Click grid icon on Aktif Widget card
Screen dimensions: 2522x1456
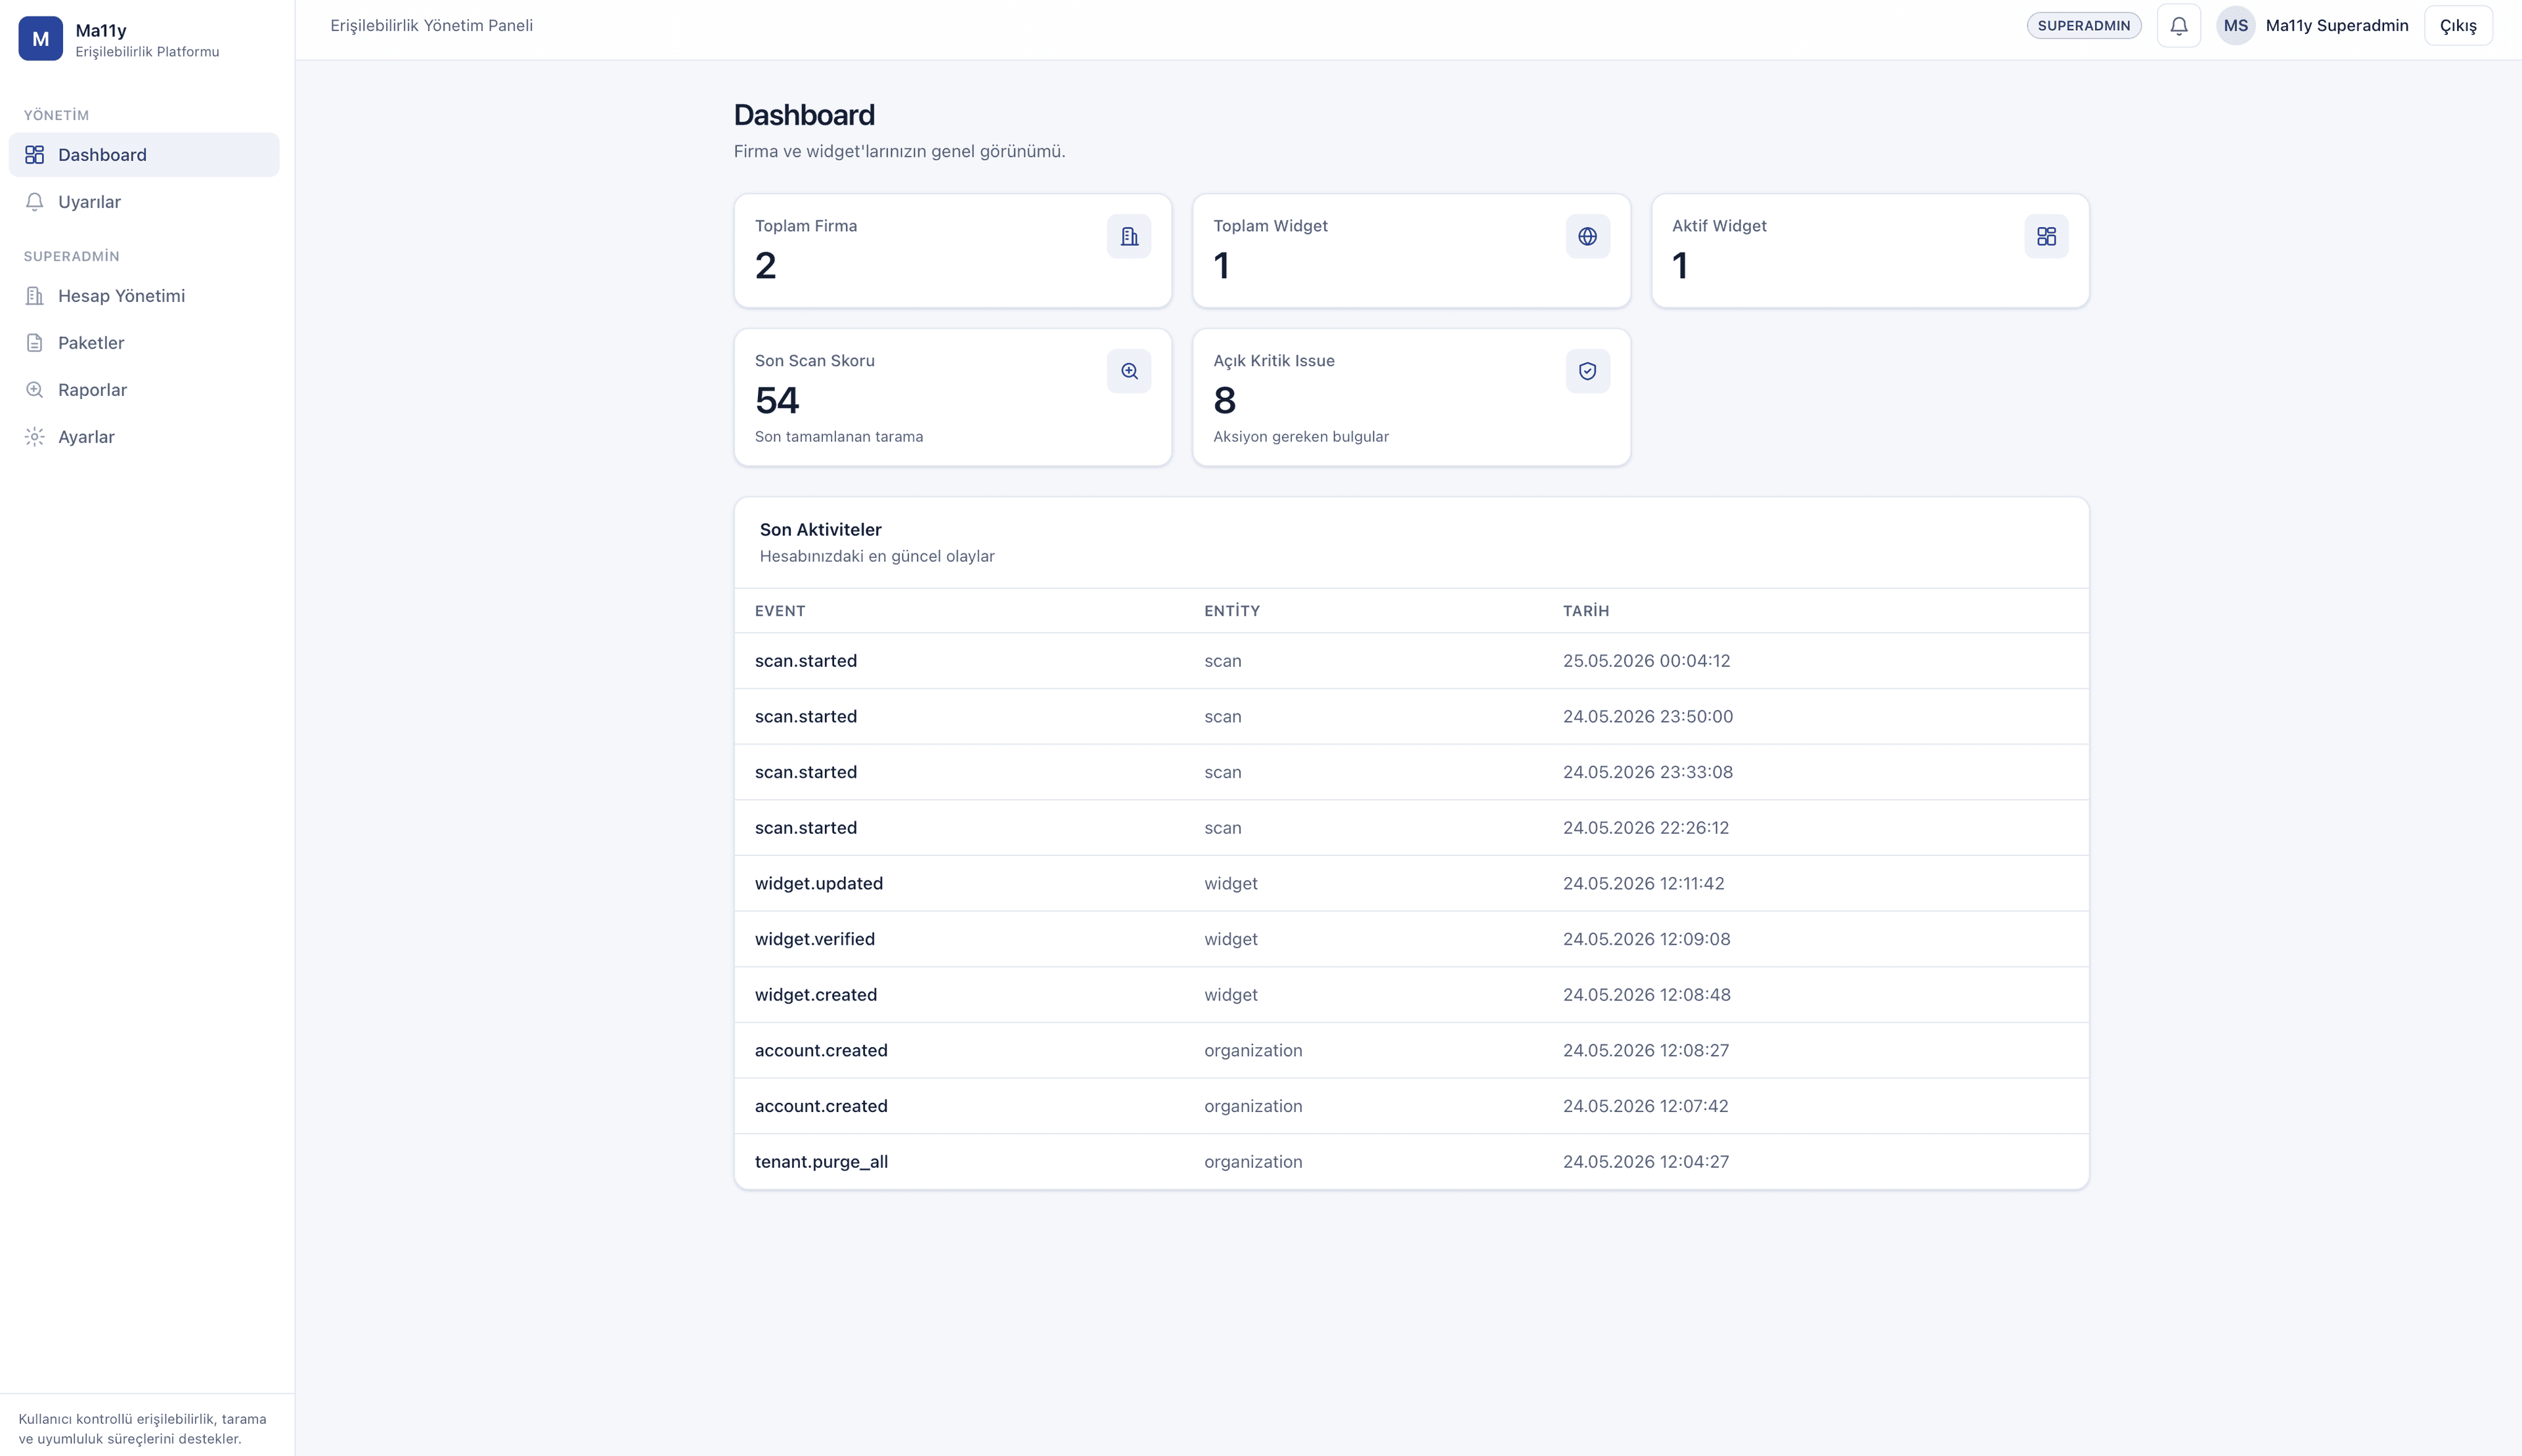coord(2046,237)
